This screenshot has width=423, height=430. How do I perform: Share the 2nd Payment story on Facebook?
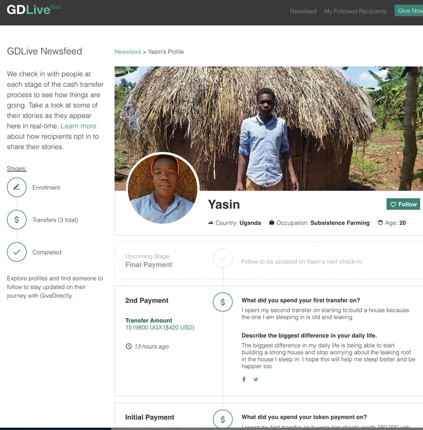pyautogui.click(x=244, y=379)
